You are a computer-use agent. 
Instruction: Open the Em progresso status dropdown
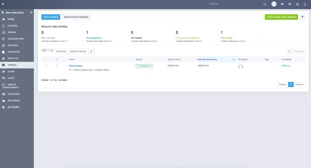[144, 66]
